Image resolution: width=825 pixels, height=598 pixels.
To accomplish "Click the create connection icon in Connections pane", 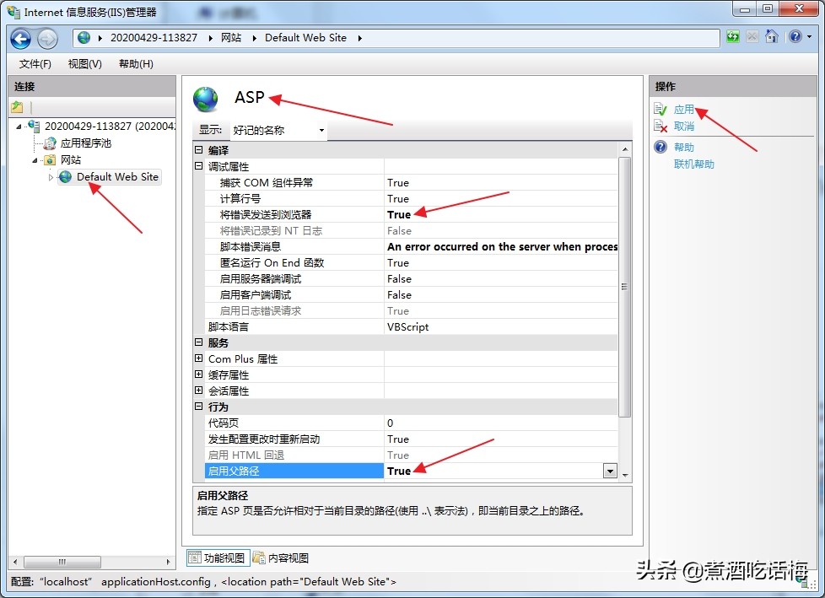I will click(18, 107).
